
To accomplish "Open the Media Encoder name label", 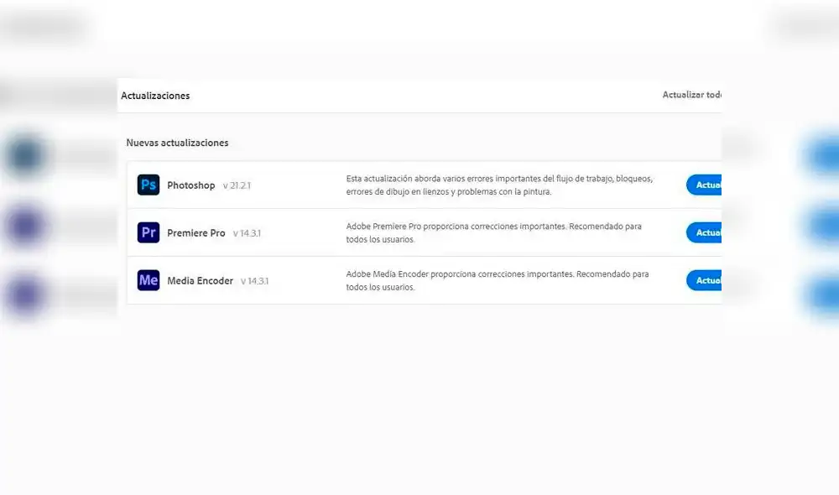I will pos(200,281).
